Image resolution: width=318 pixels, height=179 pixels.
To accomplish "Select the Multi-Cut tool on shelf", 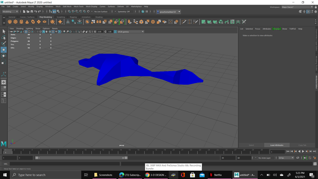I will tap(184, 22).
